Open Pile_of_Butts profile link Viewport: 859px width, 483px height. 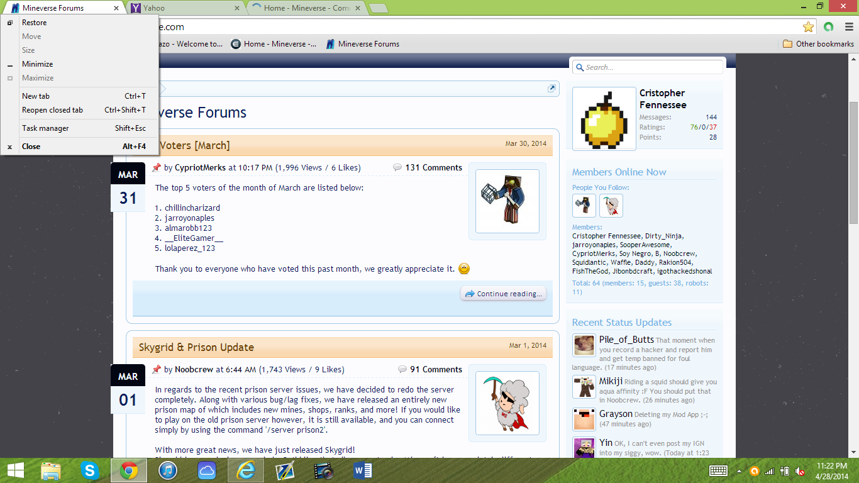pos(627,340)
